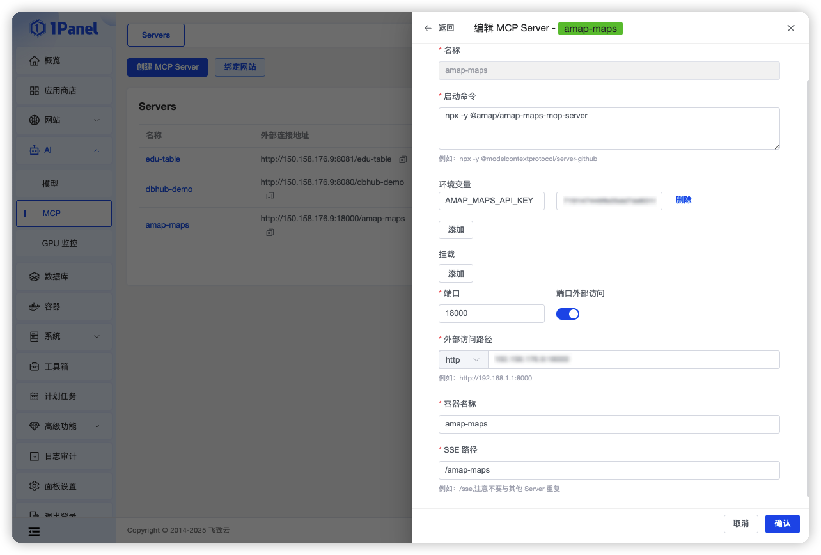Open 概览 overview from sidebar
This screenshot has width=821, height=555.
[x=64, y=61]
